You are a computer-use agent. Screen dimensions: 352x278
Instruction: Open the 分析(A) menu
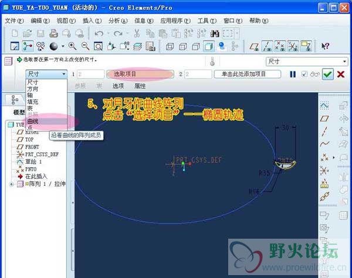click(x=118, y=21)
